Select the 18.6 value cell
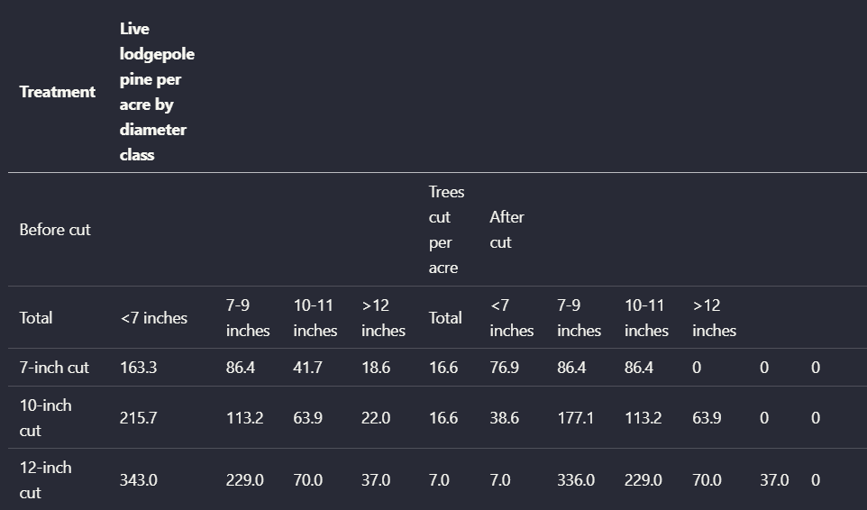 pos(376,368)
